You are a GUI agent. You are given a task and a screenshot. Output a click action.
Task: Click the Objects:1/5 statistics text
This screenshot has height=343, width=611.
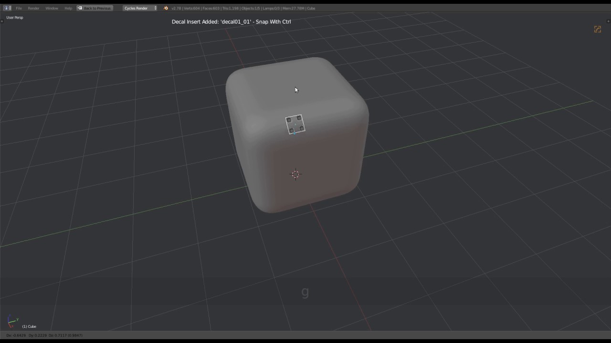pos(251,8)
